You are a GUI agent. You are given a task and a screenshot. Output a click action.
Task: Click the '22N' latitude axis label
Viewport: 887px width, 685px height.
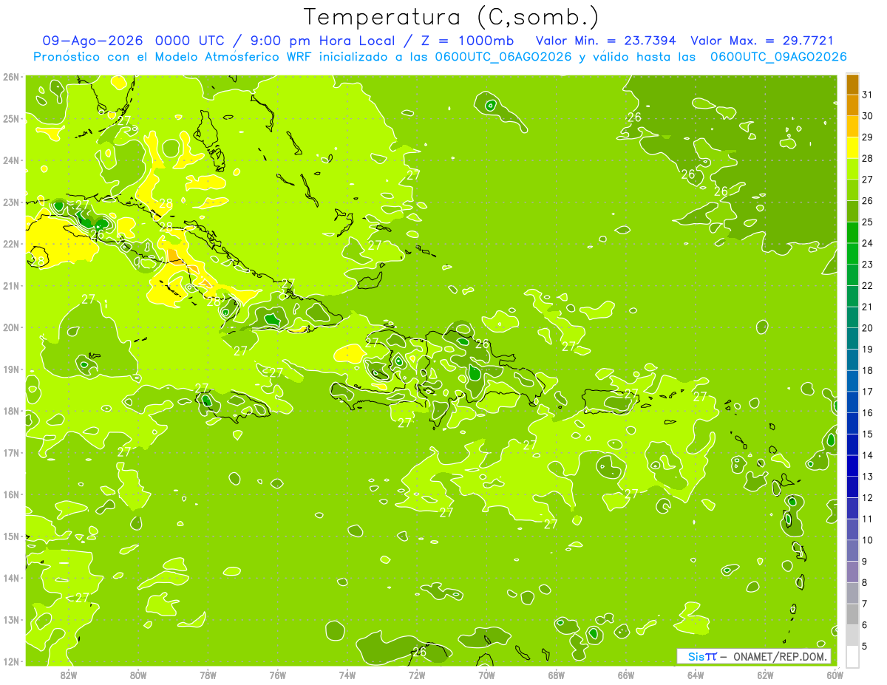pos(11,244)
